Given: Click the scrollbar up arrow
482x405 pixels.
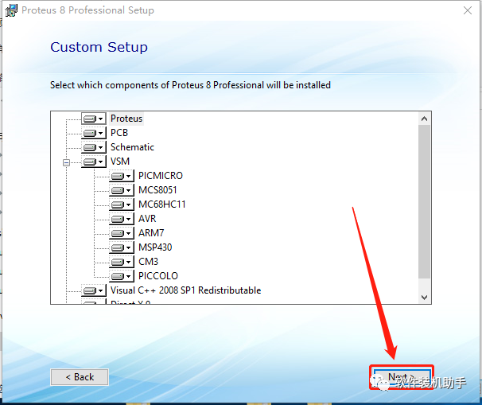Looking at the screenshot, I should coord(424,119).
